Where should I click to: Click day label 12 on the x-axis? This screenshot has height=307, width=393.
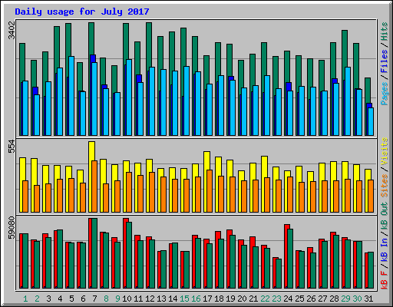(x=150, y=299)
